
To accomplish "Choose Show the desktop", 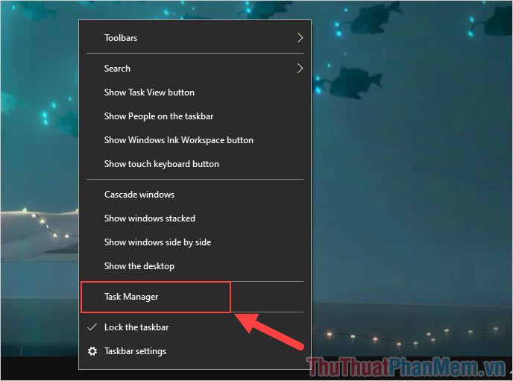I will (x=195, y=266).
